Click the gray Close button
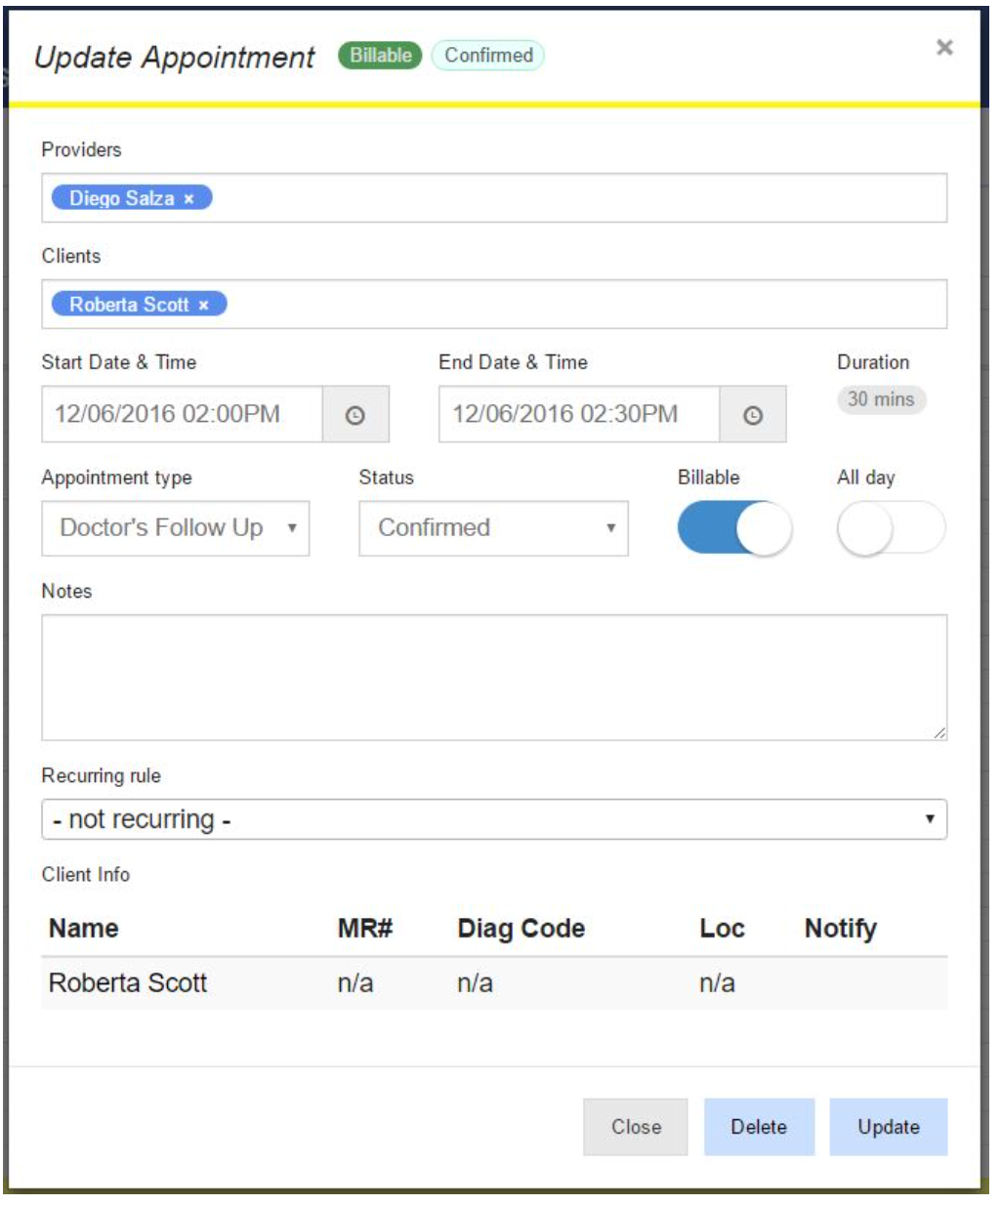Screen dimensions: 1000x1205 [636, 1127]
